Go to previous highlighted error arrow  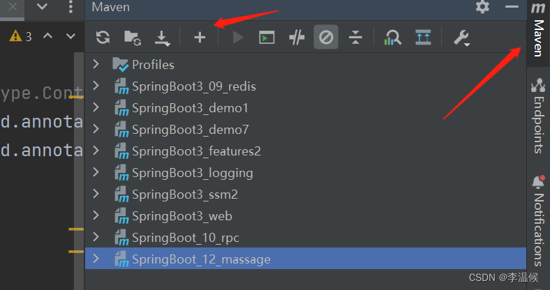[x=47, y=36]
